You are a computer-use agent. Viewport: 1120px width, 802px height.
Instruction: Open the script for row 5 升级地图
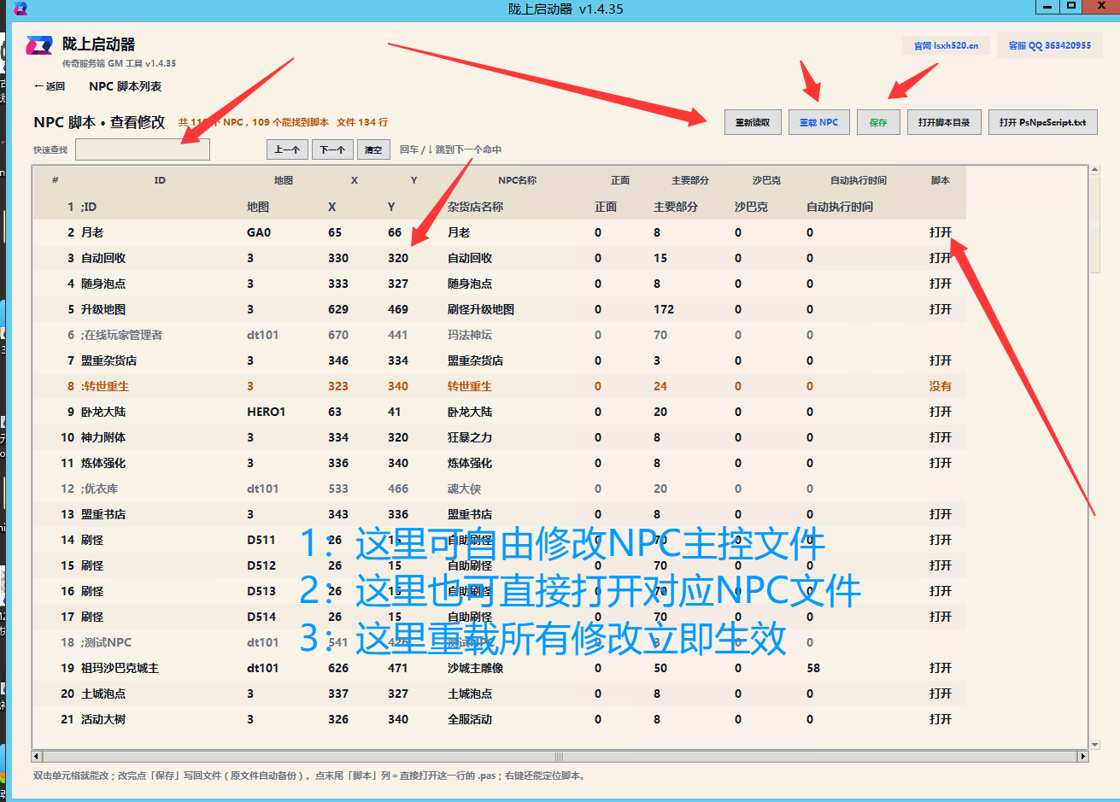point(941,309)
